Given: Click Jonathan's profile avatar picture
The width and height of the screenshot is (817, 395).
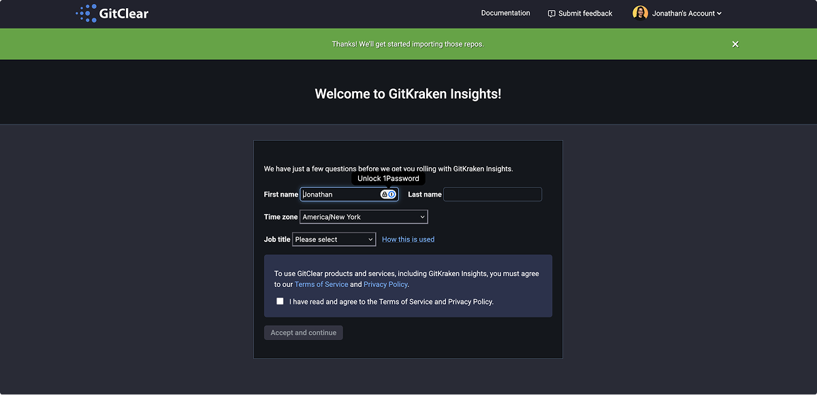Looking at the screenshot, I should click(640, 13).
